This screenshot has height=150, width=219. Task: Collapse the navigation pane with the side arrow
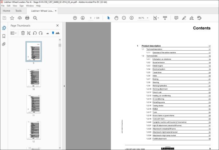point(64,86)
